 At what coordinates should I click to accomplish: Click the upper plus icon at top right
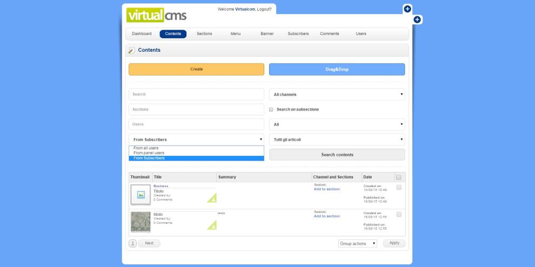pos(407,9)
